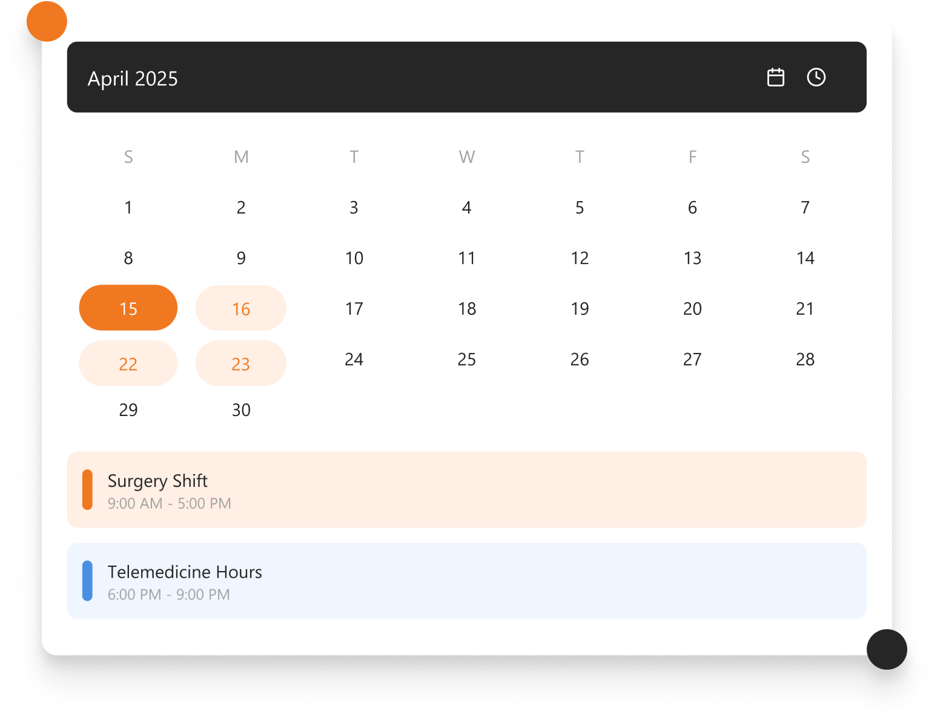Choose the shaded date 22
Image resolution: width=932 pixels, height=720 pixels.
[128, 364]
